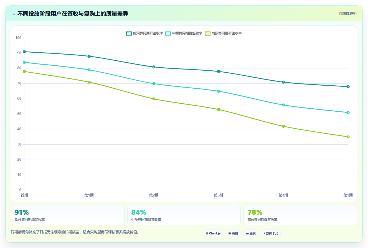Click the chart title 不同投放阶段用户在签收与复购上的质量差异

tap(73, 14)
